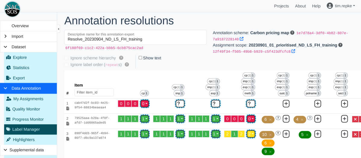
Task: Open the Statistics page link
Action: pos(21,68)
